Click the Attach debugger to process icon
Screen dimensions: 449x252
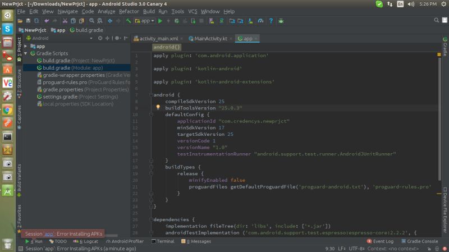coord(193,21)
